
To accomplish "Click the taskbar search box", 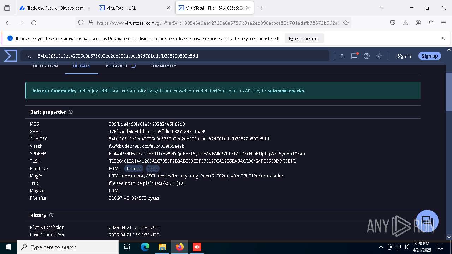I will (68, 247).
